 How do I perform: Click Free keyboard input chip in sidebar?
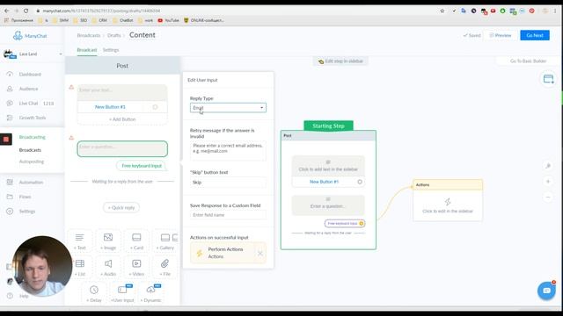click(x=142, y=166)
